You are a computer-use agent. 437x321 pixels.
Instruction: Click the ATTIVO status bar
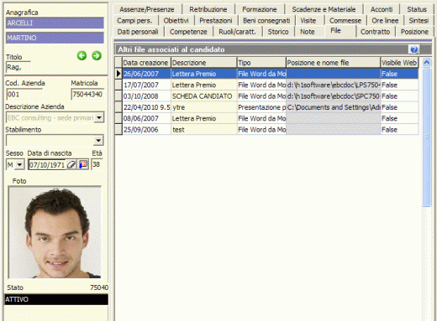point(56,299)
